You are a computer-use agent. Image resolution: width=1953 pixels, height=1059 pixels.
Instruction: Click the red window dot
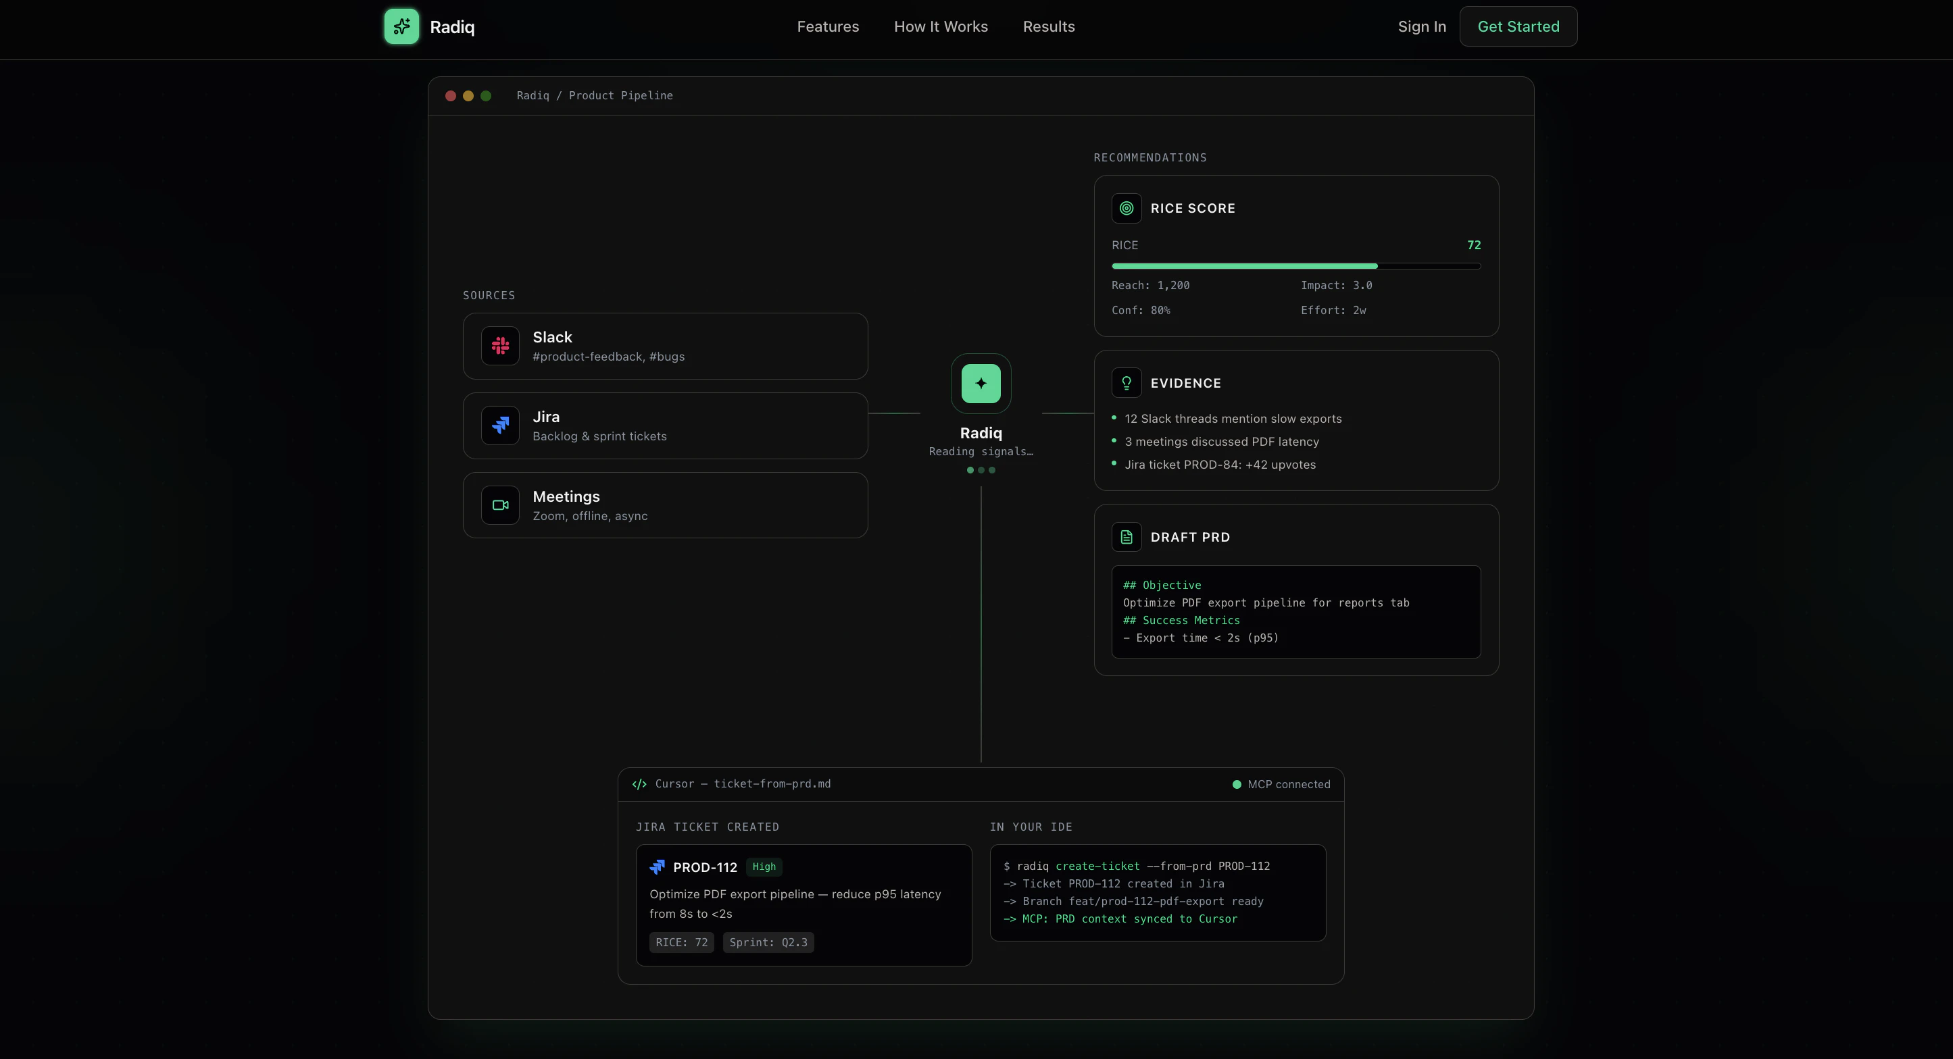(x=450, y=95)
